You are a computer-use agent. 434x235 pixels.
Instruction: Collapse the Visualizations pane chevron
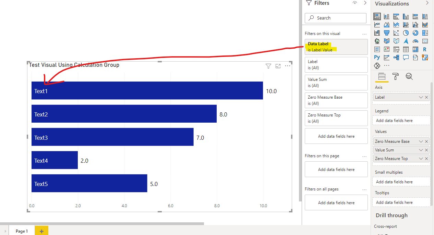pos(427,3)
